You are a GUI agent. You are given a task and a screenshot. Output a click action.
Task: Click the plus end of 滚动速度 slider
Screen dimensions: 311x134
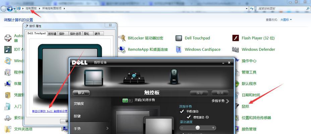213,128
